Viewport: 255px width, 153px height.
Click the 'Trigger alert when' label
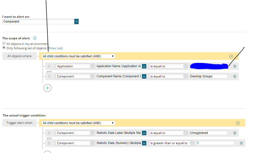point(19,123)
